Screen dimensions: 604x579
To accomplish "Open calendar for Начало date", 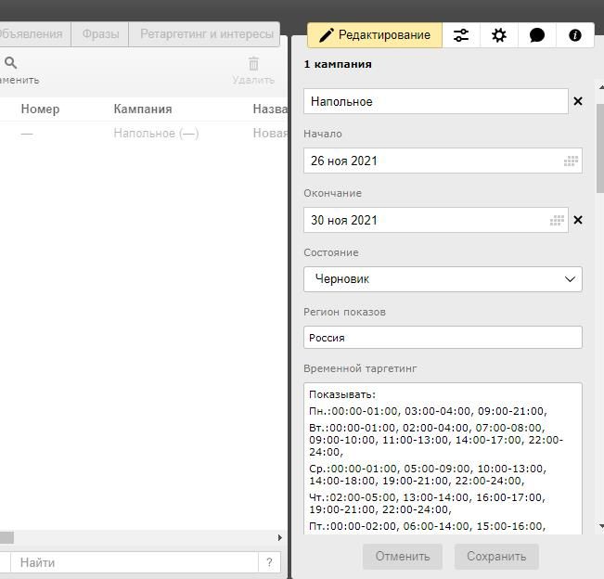I will click(571, 161).
